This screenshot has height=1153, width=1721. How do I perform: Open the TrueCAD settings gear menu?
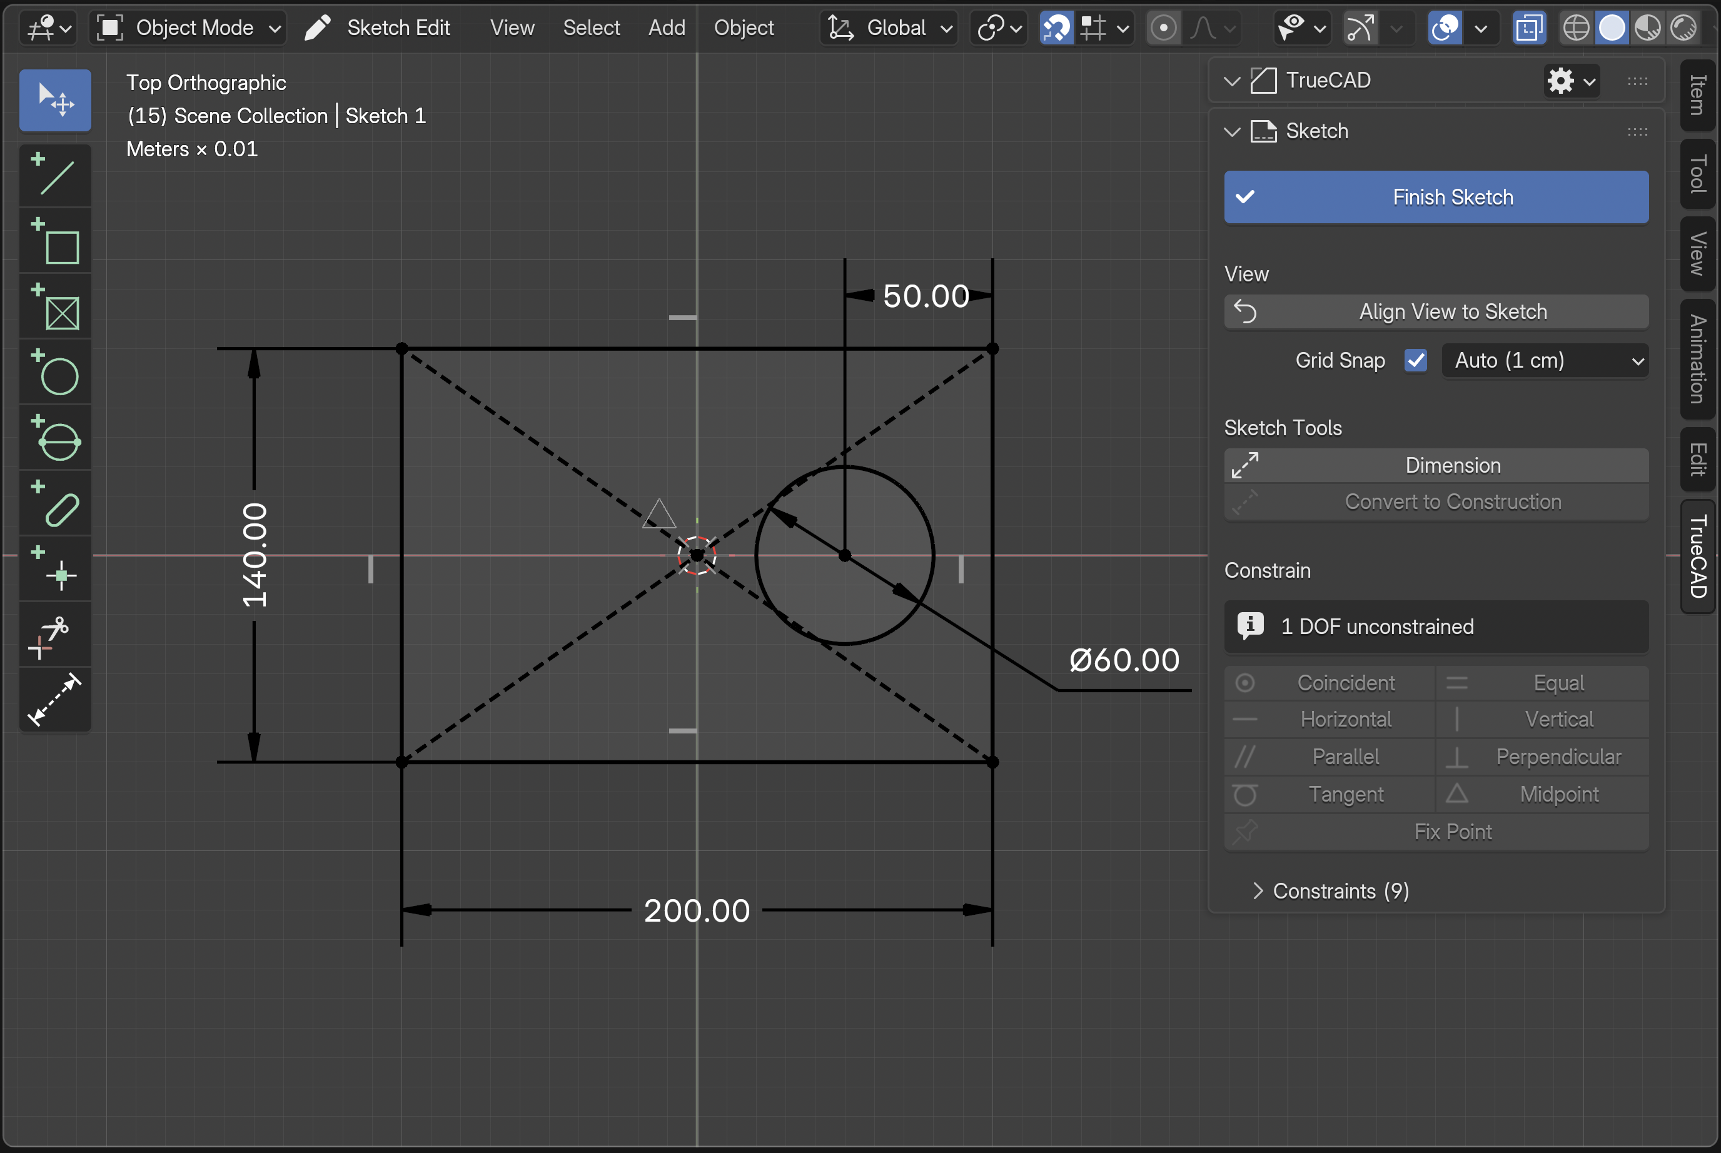pos(1571,80)
